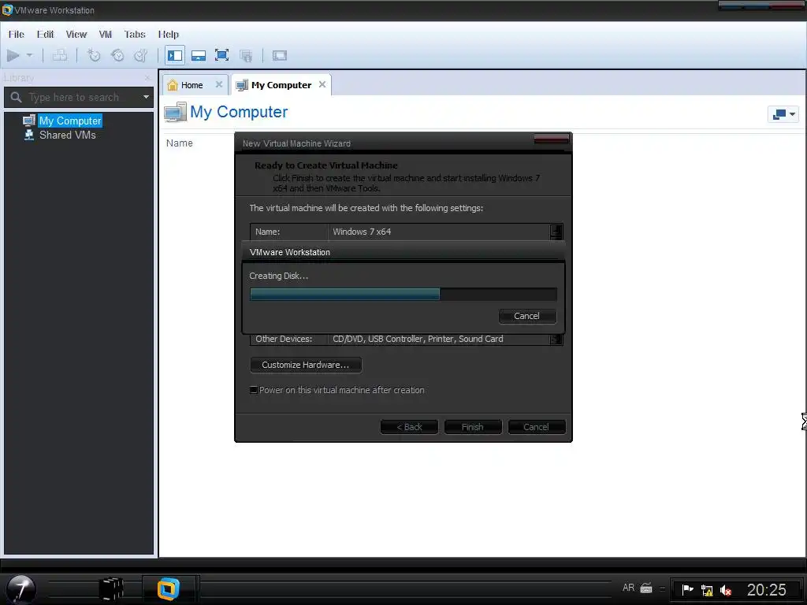Click the VMware Workstation taskbar button
The height and width of the screenshot is (605, 807).
click(169, 589)
